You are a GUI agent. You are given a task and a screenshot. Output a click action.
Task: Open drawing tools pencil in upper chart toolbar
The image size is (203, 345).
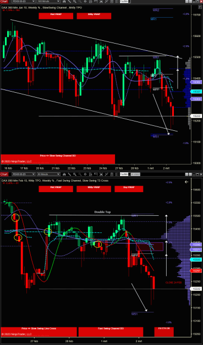(69, 1)
